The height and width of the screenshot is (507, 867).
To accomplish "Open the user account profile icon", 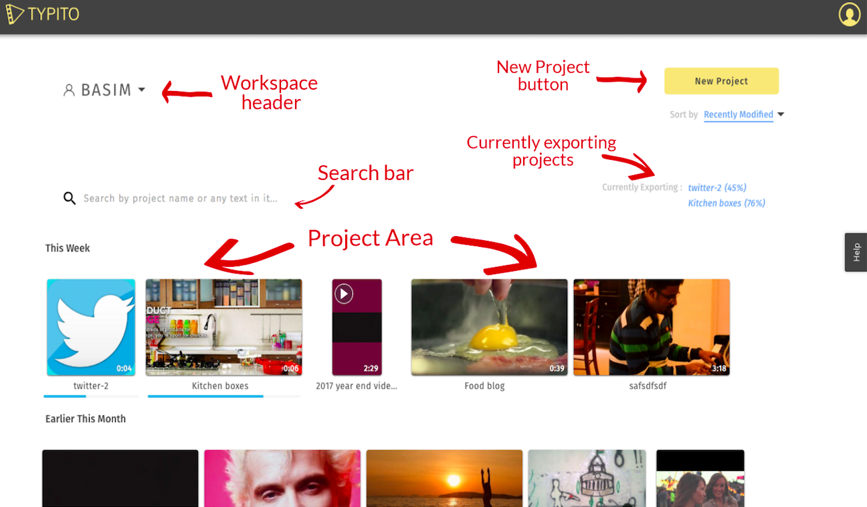I will (850, 15).
